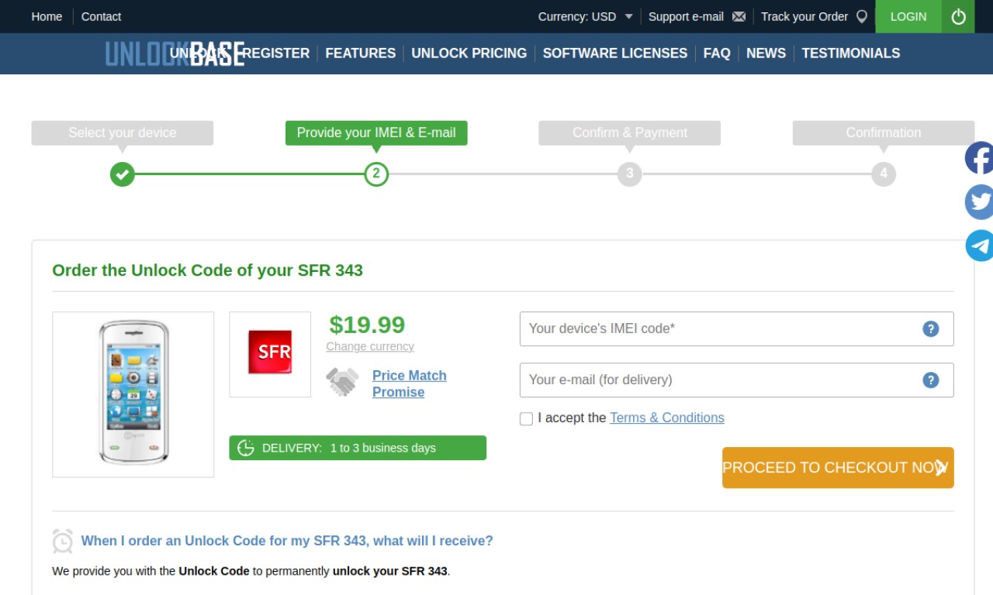Click the e-mail for delivery input field
Viewport: 993px width, 595px height.
pyautogui.click(x=736, y=380)
